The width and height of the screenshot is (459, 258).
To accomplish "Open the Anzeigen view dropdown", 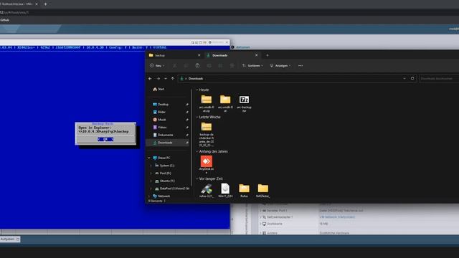I will (x=280, y=66).
